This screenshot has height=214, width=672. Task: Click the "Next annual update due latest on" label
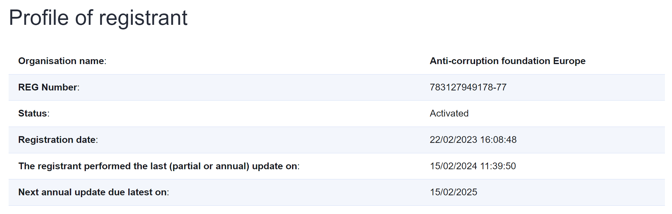[93, 192]
